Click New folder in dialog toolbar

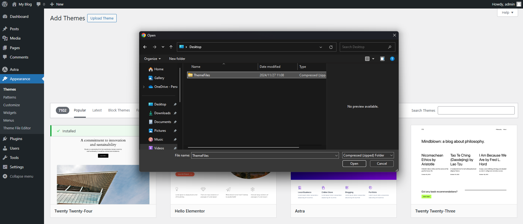177,59
